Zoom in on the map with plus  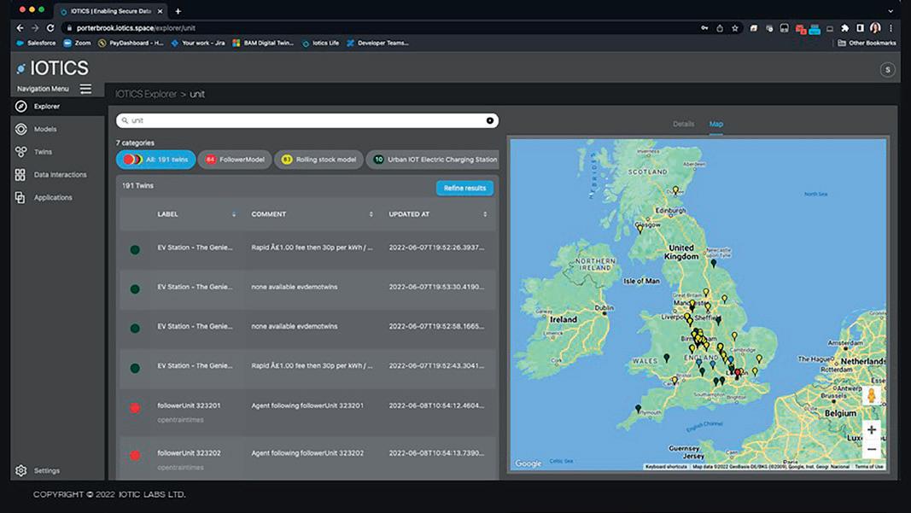tap(871, 429)
